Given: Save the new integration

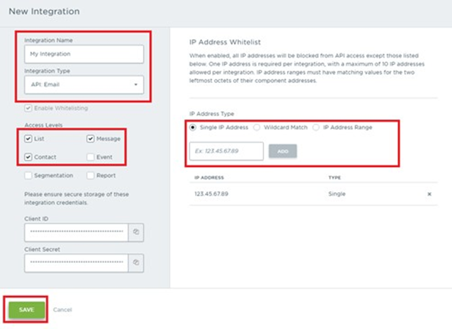Looking at the screenshot, I should [27, 309].
